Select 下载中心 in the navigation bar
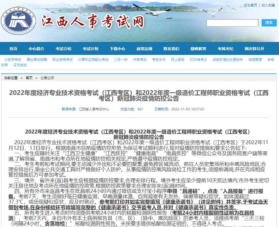 pos(117,49)
